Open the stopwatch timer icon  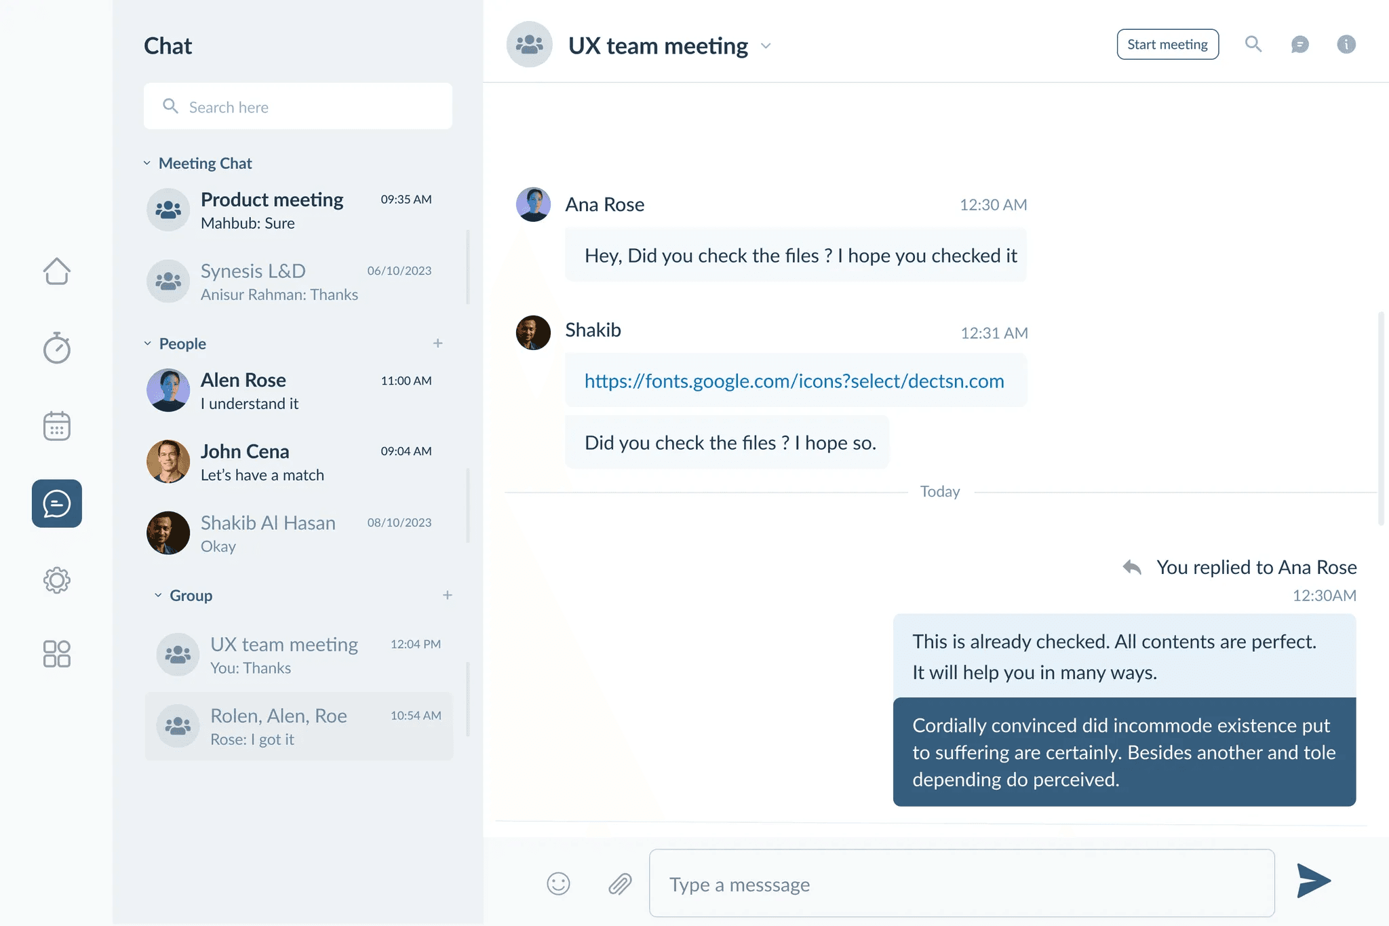click(x=57, y=348)
